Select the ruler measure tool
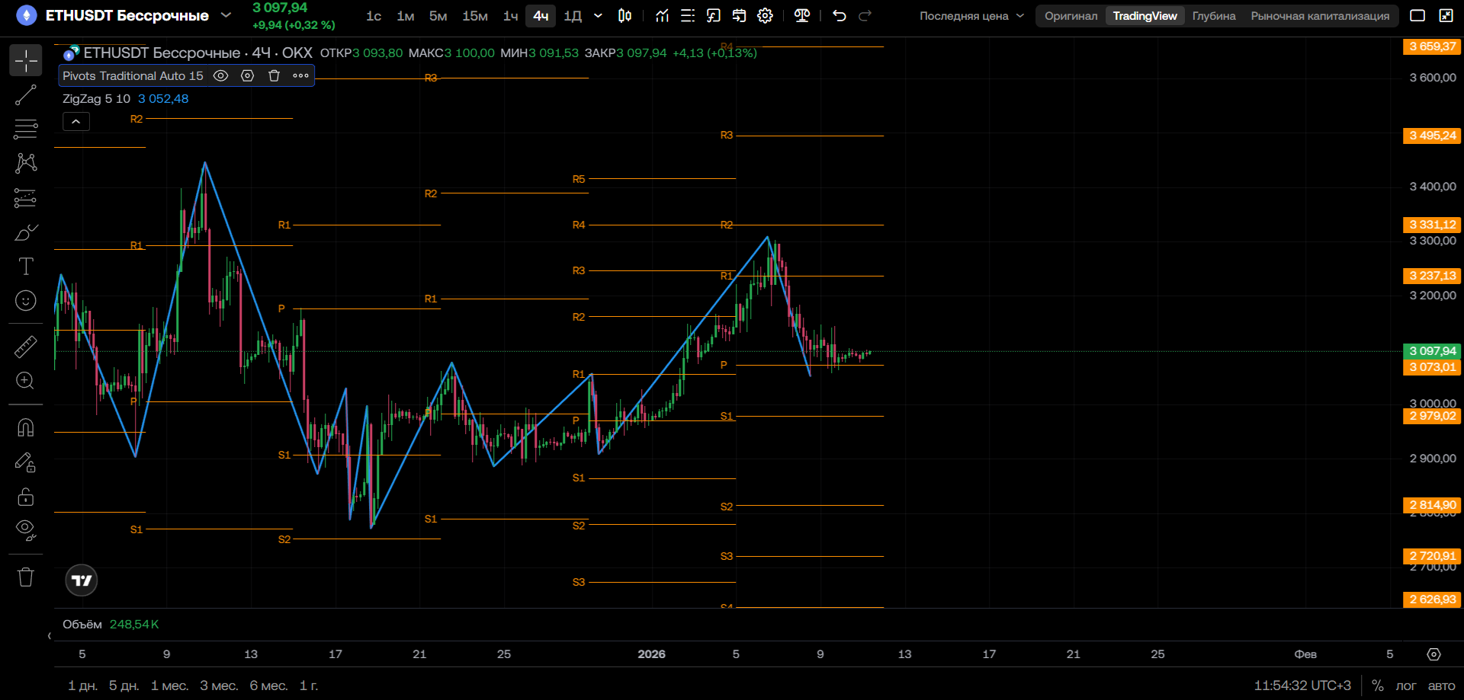This screenshot has height=700, width=1464. [x=26, y=347]
